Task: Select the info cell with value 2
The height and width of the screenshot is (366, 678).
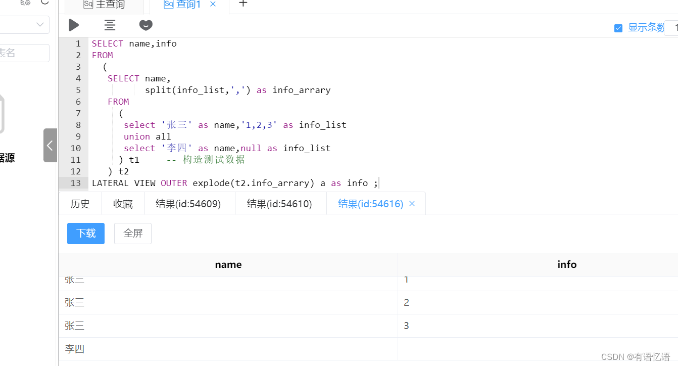Action: click(538, 302)
